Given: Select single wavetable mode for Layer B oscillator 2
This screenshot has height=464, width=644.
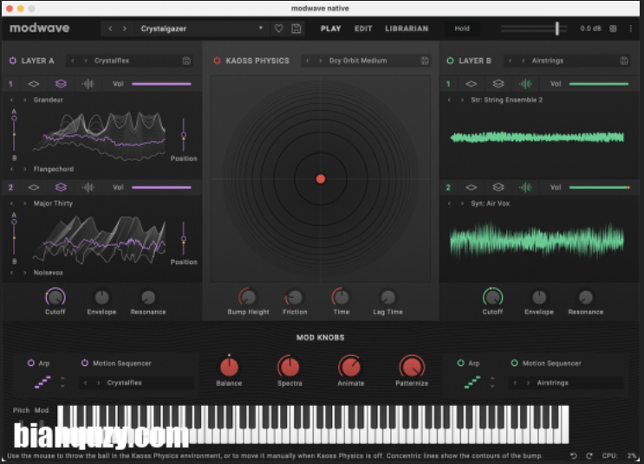Looking at the screenshot, I should pyautogui.click(x=472, y=187).
